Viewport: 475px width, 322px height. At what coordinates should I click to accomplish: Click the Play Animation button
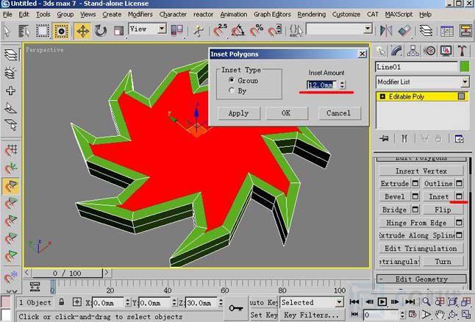(x=382, y=302)
